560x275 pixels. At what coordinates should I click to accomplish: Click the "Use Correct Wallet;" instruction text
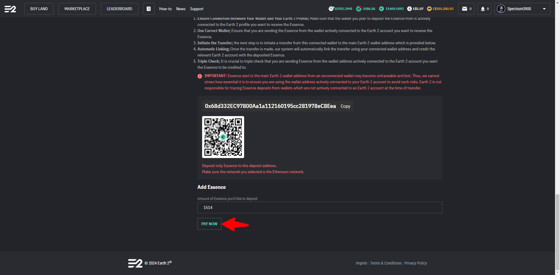pyautogui.click(x=214, y=31)
